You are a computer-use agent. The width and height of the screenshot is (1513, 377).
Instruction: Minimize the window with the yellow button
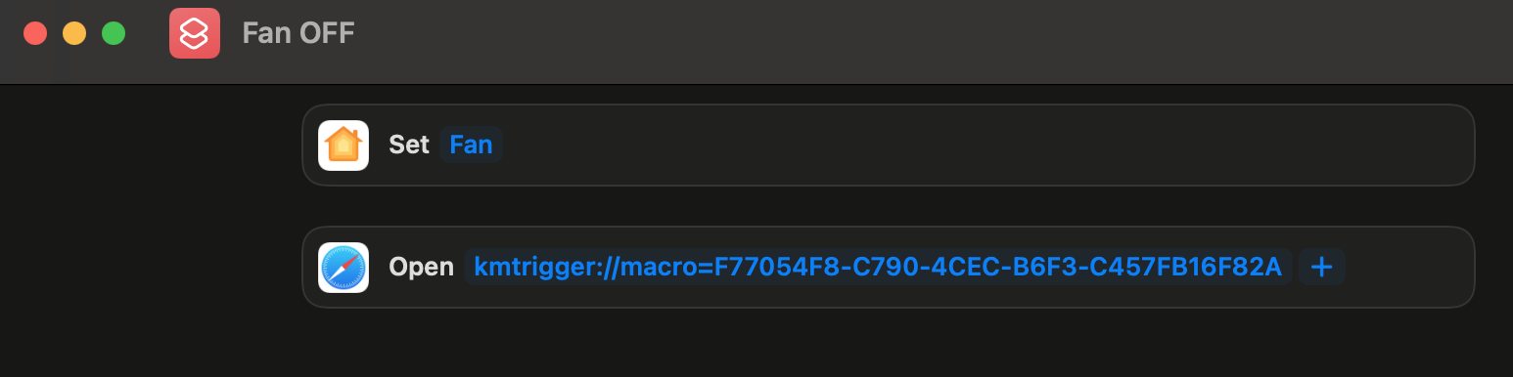point(74,33)
